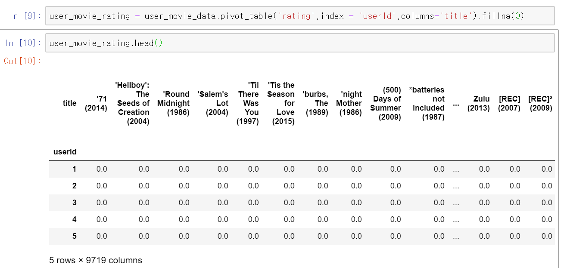Image resolution: width=561 pixels, height=268 pixels.
Task: Click the "*batteries not included (1987)" header
Action: point(427,103)
